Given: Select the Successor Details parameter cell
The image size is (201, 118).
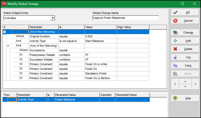Looking at the screenshot, I should coord(44,60).
